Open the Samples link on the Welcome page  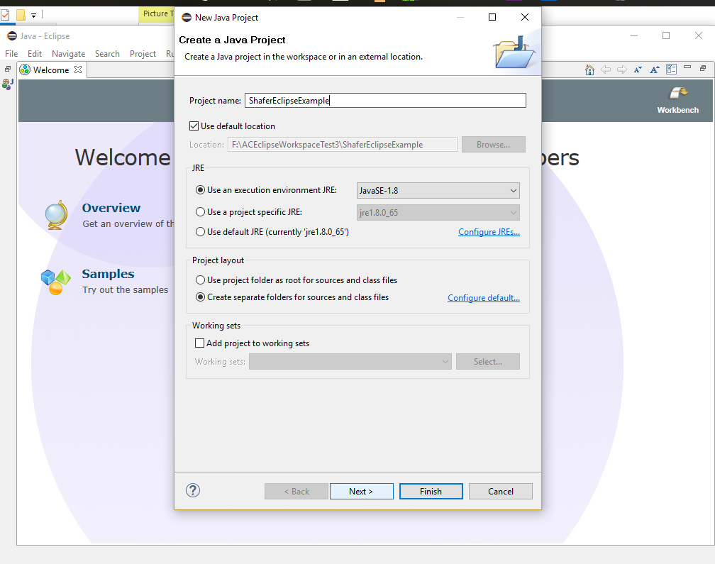[x=108, y=274]
